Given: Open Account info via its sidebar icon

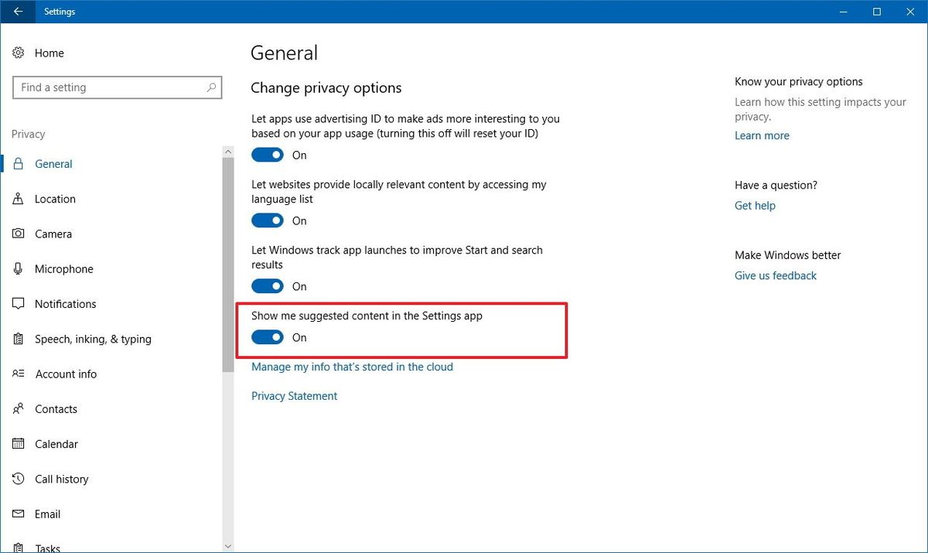Looking at the screenshot, I should click(19, 374).
